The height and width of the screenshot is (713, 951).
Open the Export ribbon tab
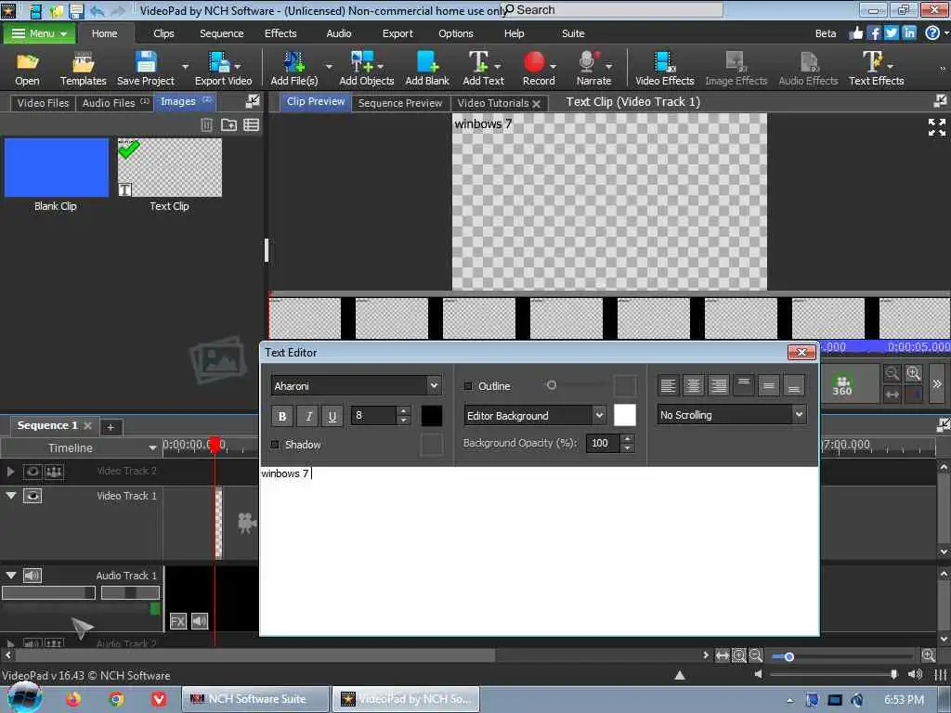[x=397, y=33]
